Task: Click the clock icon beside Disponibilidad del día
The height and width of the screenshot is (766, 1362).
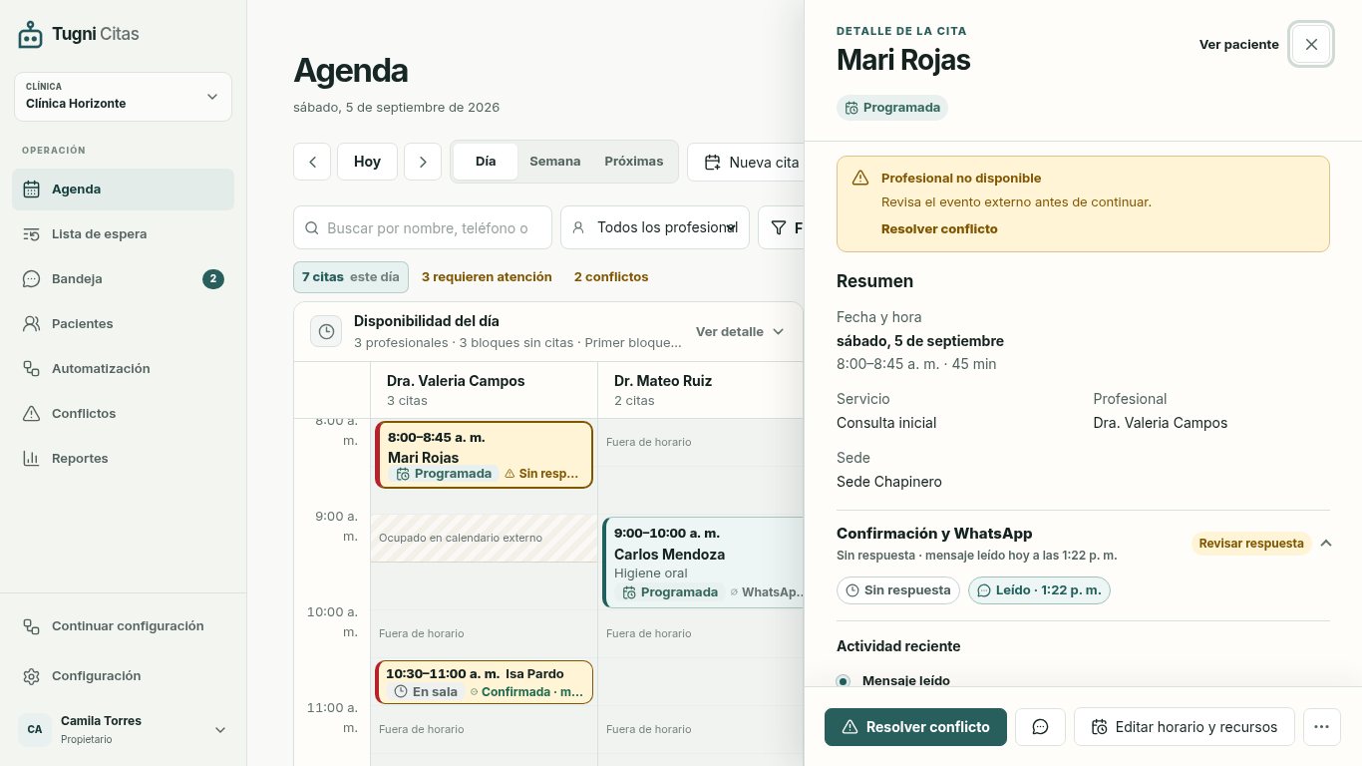Action: pyautogui.click(x=326, y=331)
